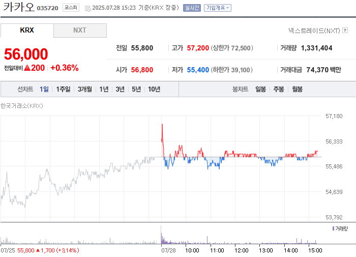Click the 상한가 72,500 text
The width and height of the screenshot is (356, 257).
tap(232, 48)
